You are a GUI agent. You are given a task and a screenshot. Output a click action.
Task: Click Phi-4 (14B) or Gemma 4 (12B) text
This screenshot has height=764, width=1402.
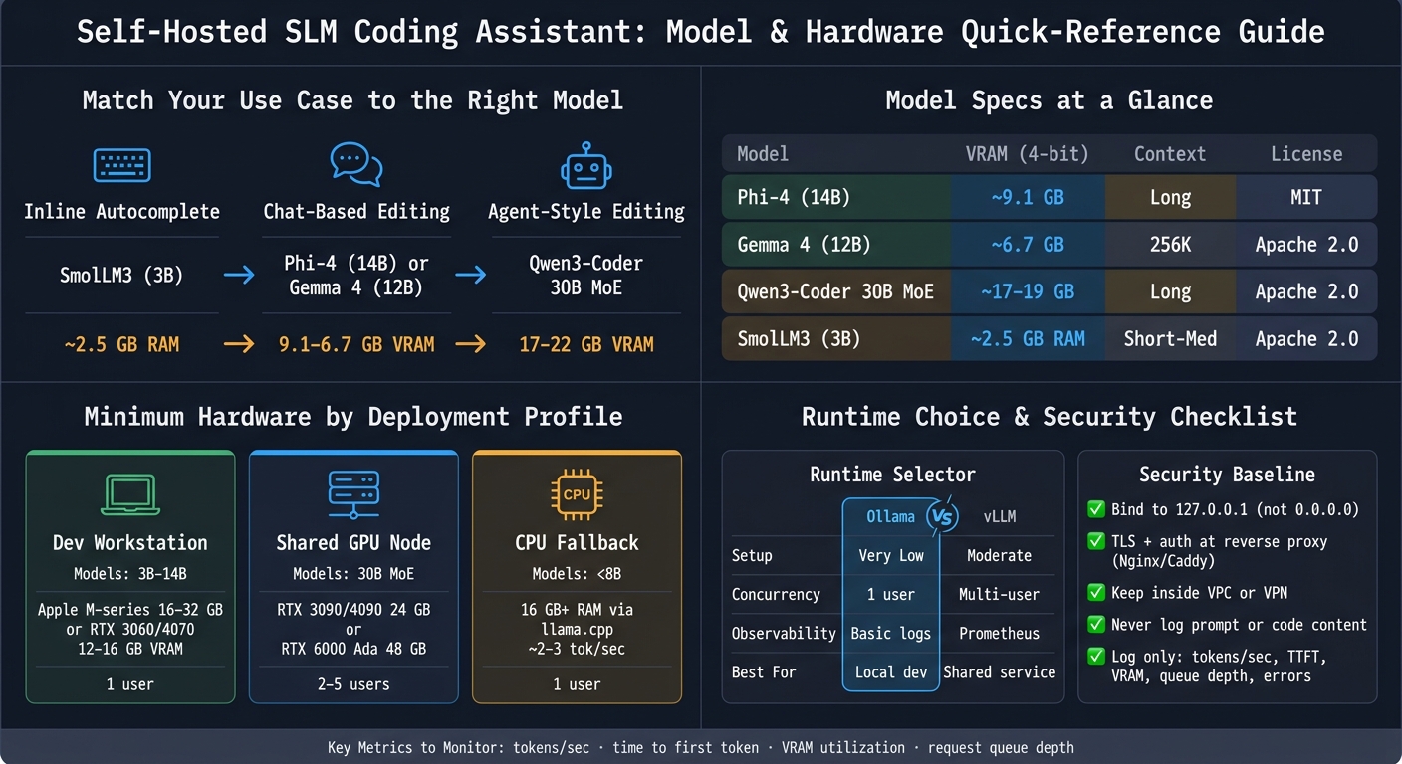[x=356, y=276]
